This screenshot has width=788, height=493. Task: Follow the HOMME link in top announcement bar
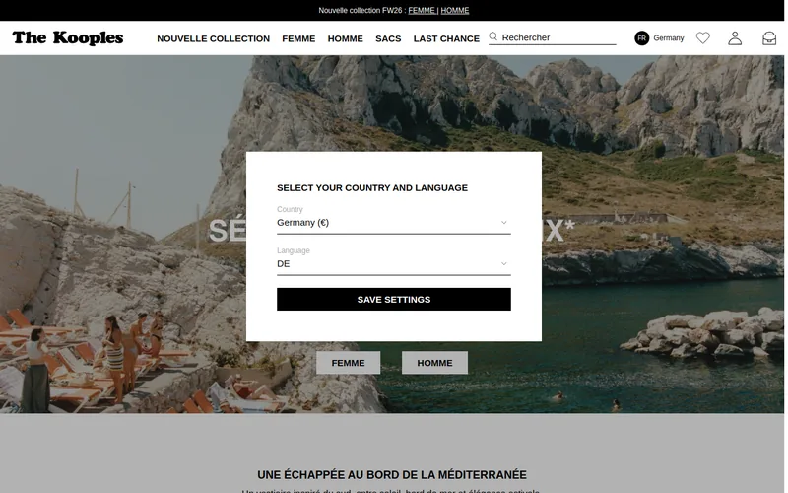[x=456, y=10]
